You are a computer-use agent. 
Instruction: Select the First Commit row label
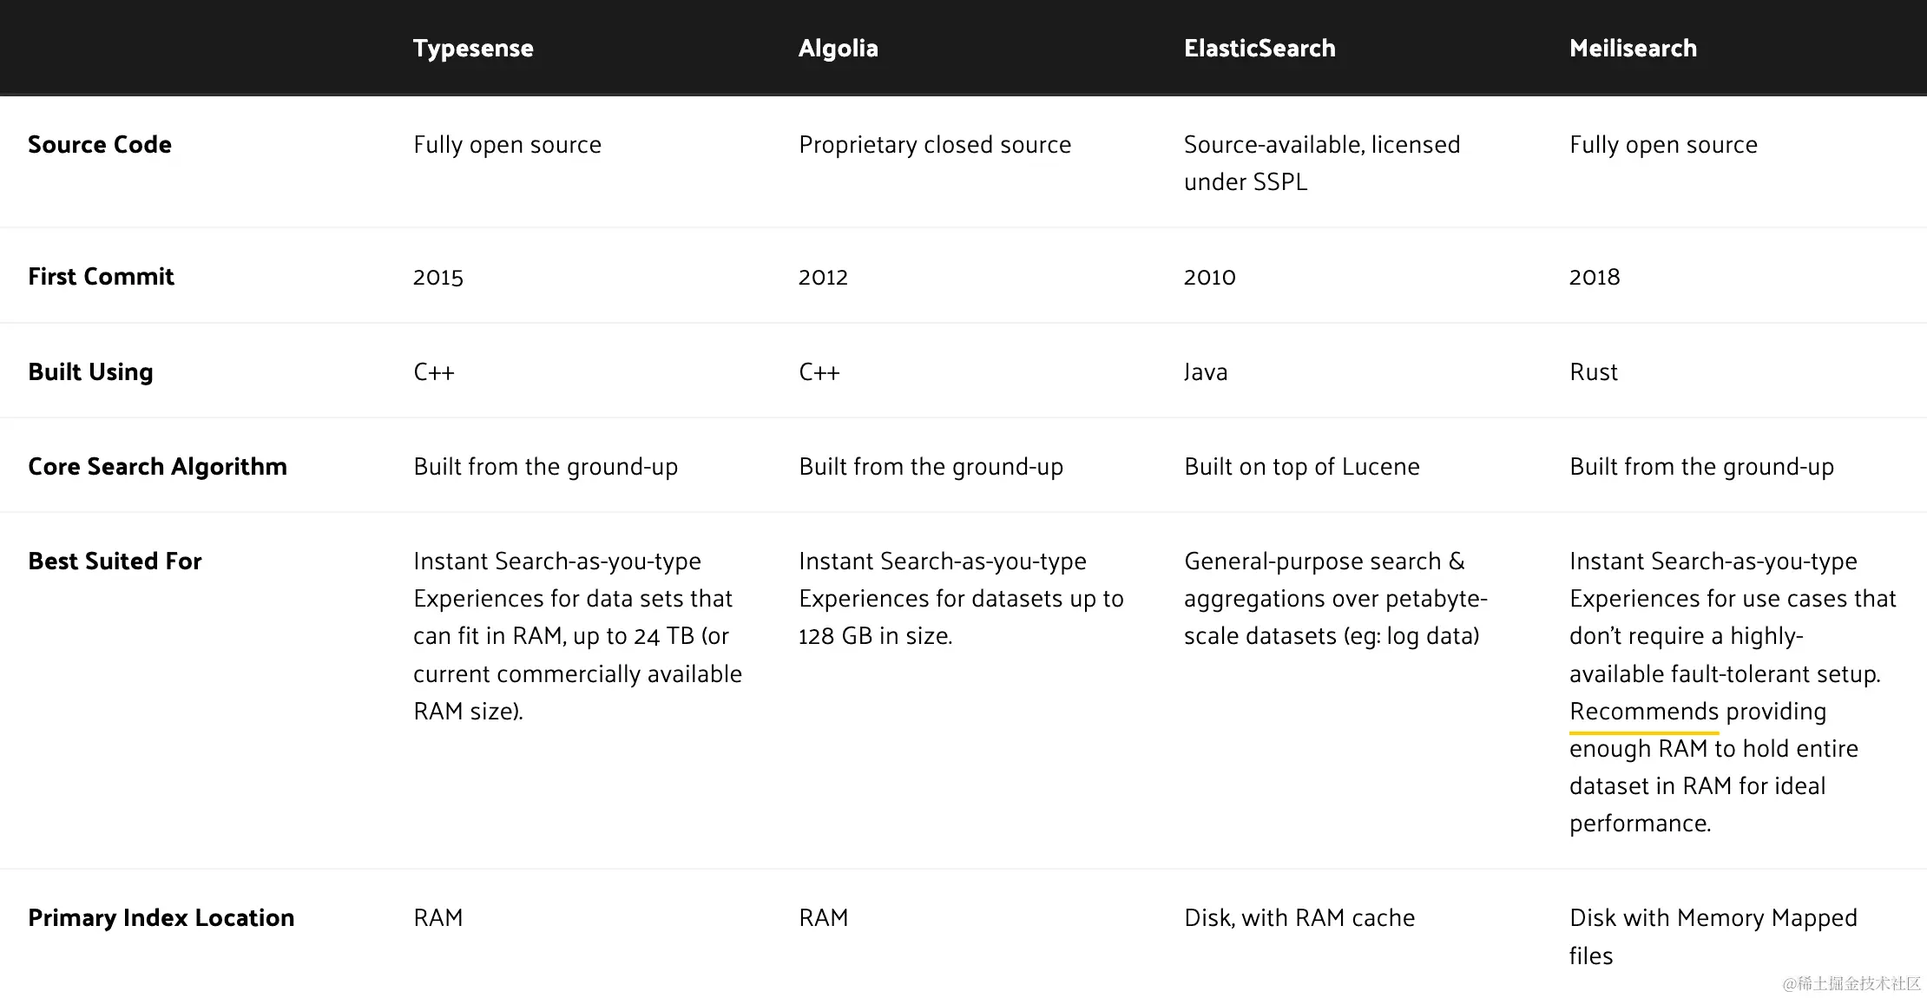pos(101,277)
